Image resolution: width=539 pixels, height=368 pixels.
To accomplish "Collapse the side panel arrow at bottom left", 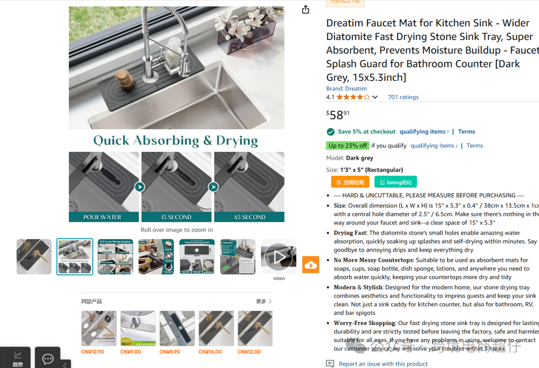I will click(66, 364).
